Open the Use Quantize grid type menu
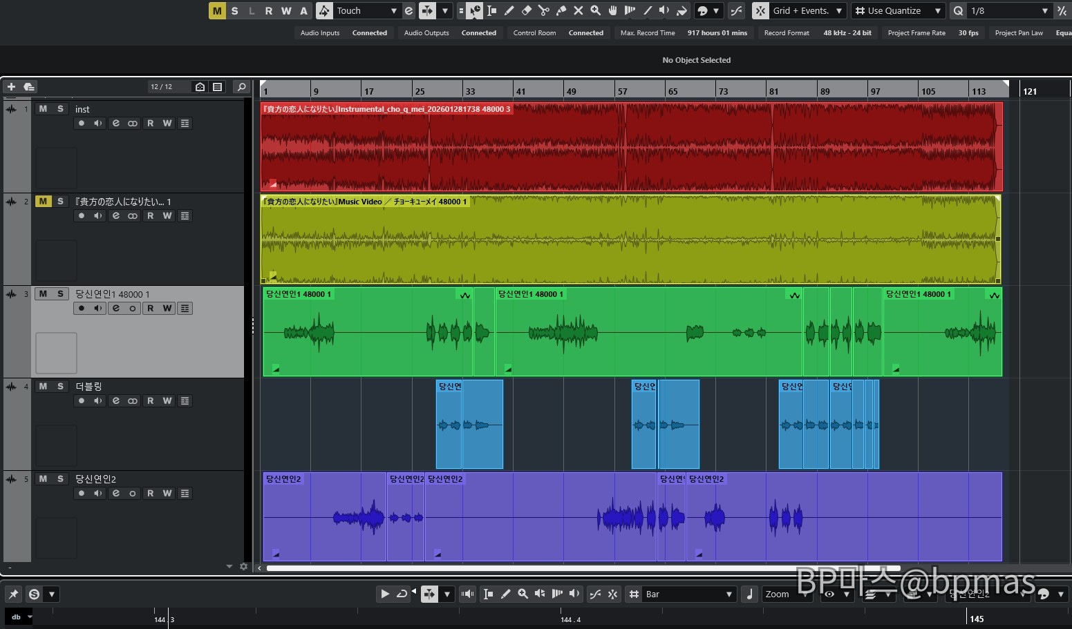The width and height of the screenshot is (1072, 629). coord(937,10)
